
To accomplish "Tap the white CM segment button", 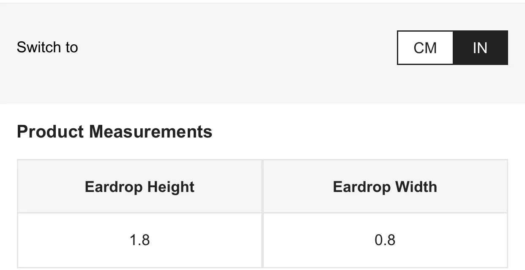I will click(425, 48).
